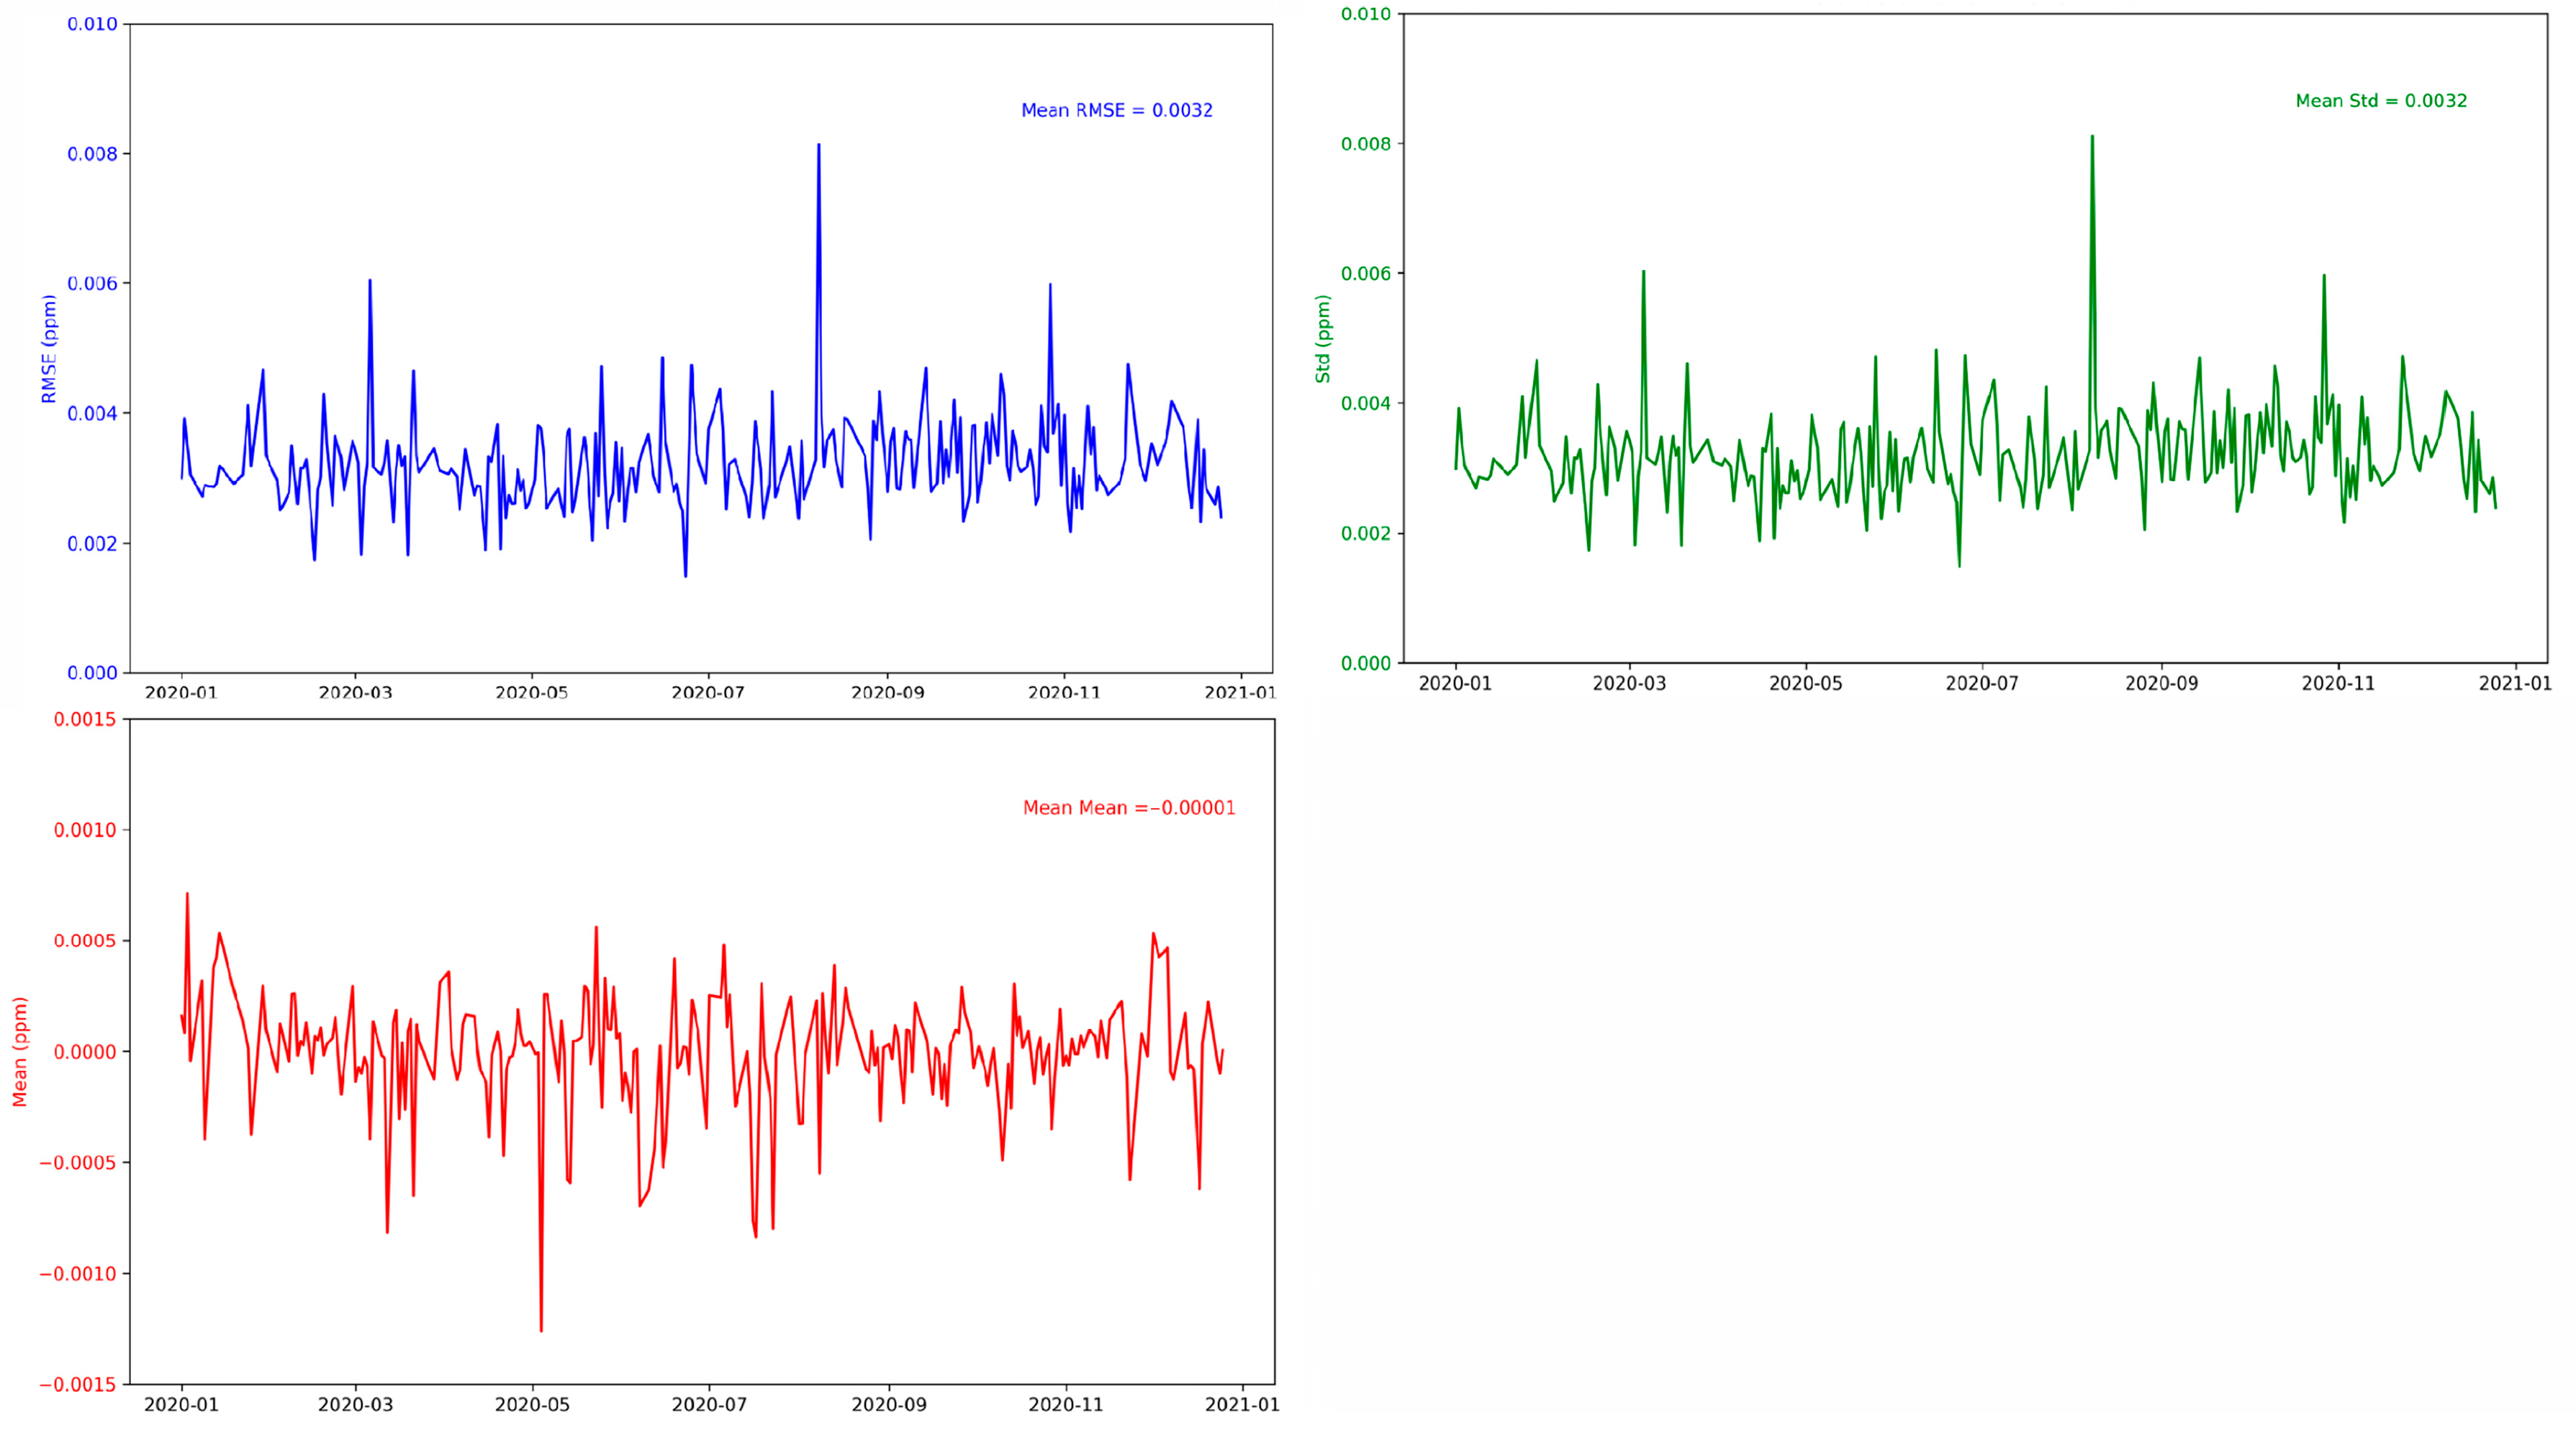Click the 0.008 tick on blue RMSE axis

pos(92,154)
